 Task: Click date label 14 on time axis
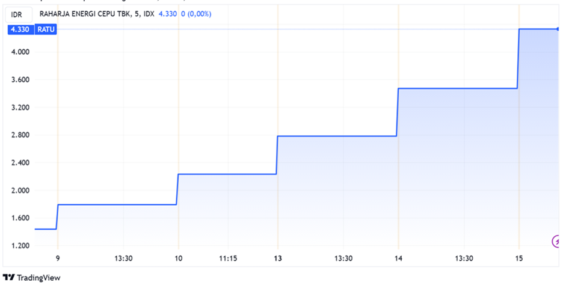(x=398, y=258)
